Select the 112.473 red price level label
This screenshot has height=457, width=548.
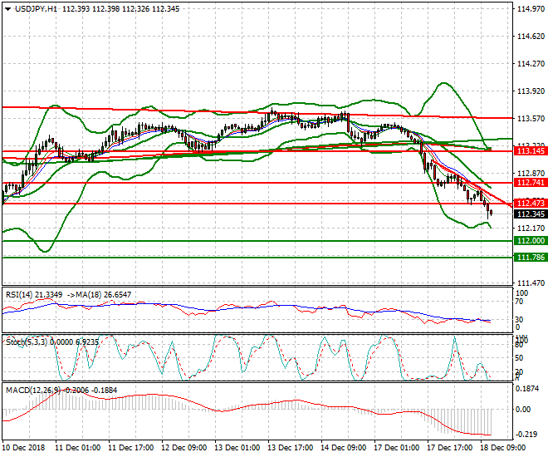(x=531, y=203)
